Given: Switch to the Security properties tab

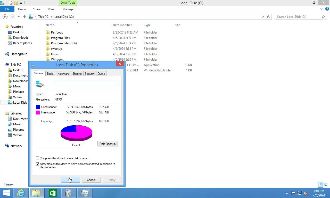Looking at the screenshot, I should tap(90, 74).
